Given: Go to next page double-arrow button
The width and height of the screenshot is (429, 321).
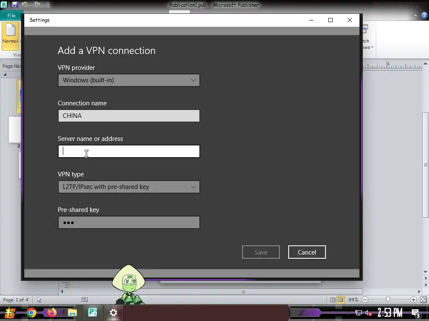Looking at the screenshot, I should tap(426, 285).
